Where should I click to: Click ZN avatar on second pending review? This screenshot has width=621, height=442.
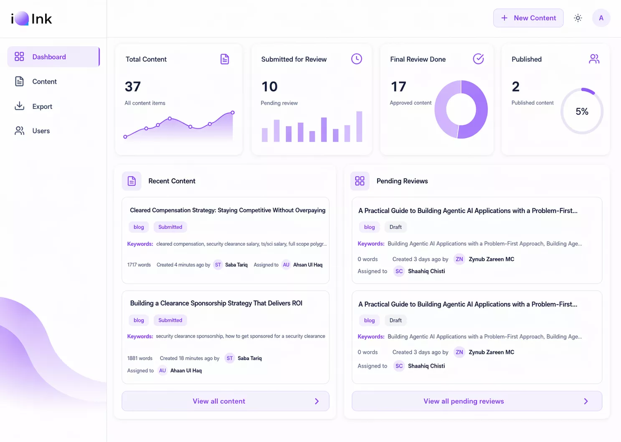[x=459, y=352]
